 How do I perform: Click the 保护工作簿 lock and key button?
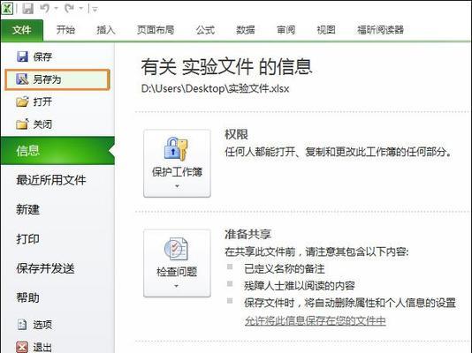click(x=177, y=163)
